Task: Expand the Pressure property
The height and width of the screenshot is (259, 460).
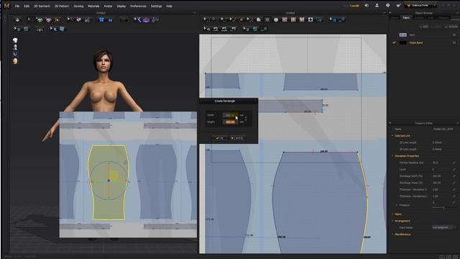Action: (x=397, y=205)
